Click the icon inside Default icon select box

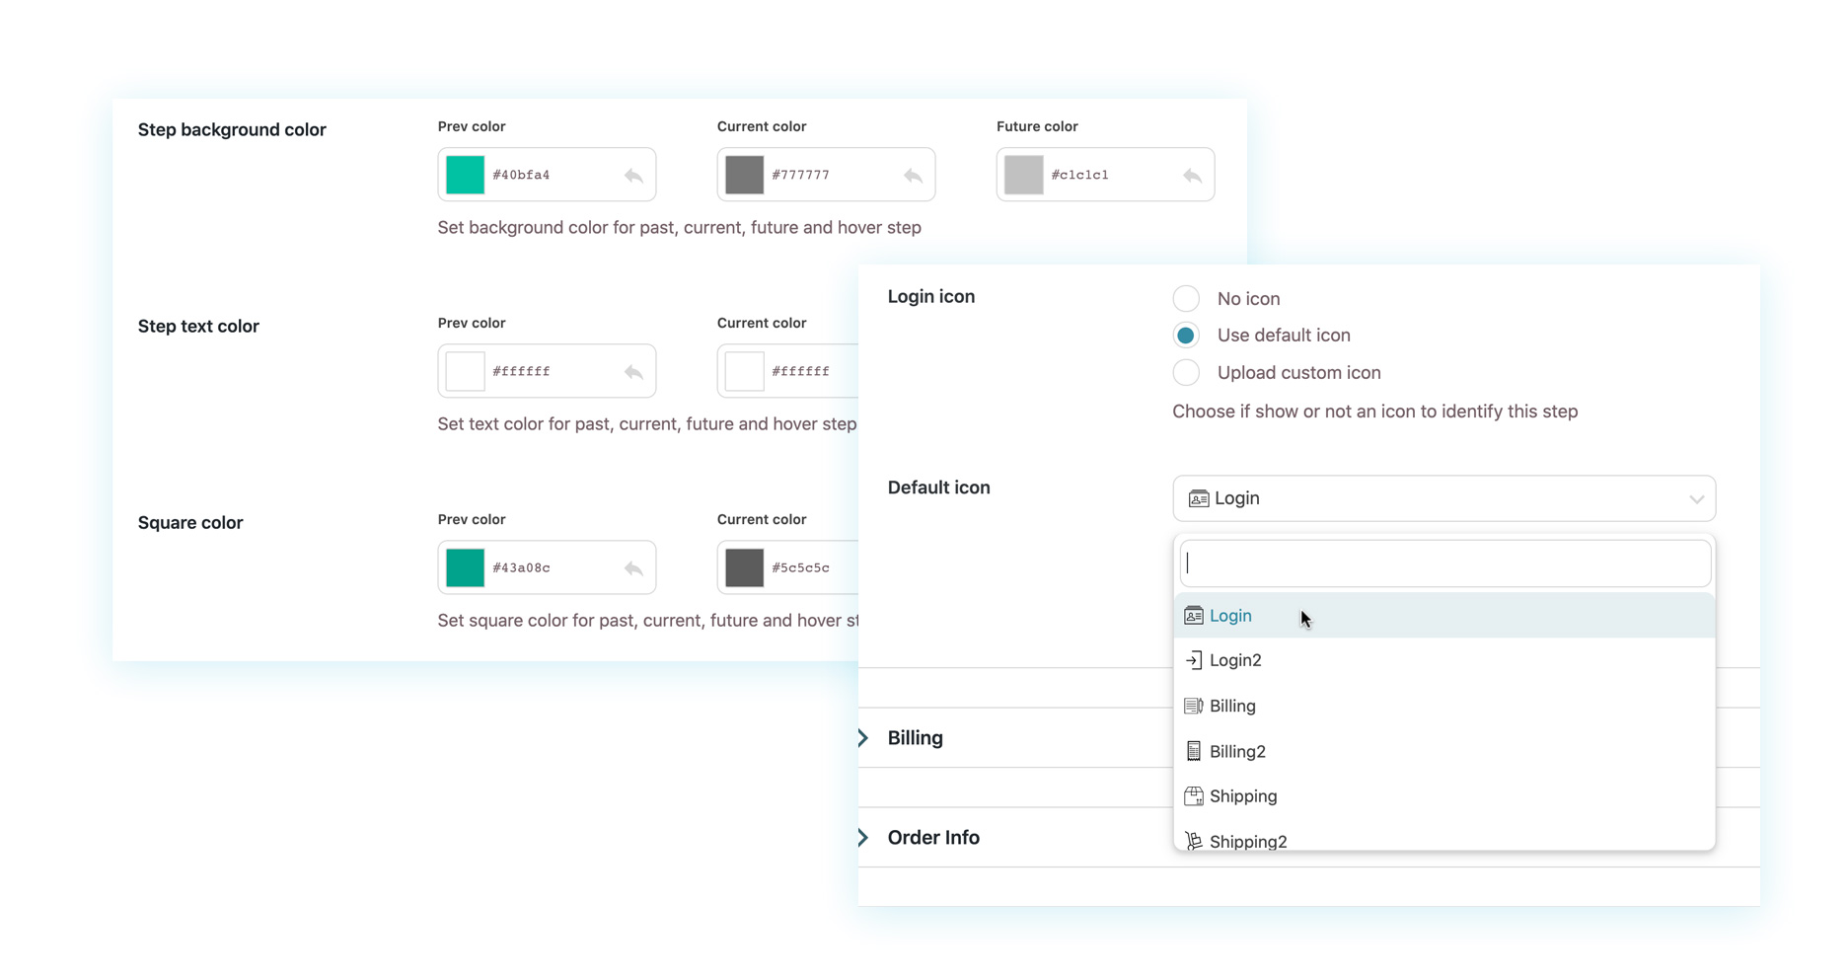1199,498
